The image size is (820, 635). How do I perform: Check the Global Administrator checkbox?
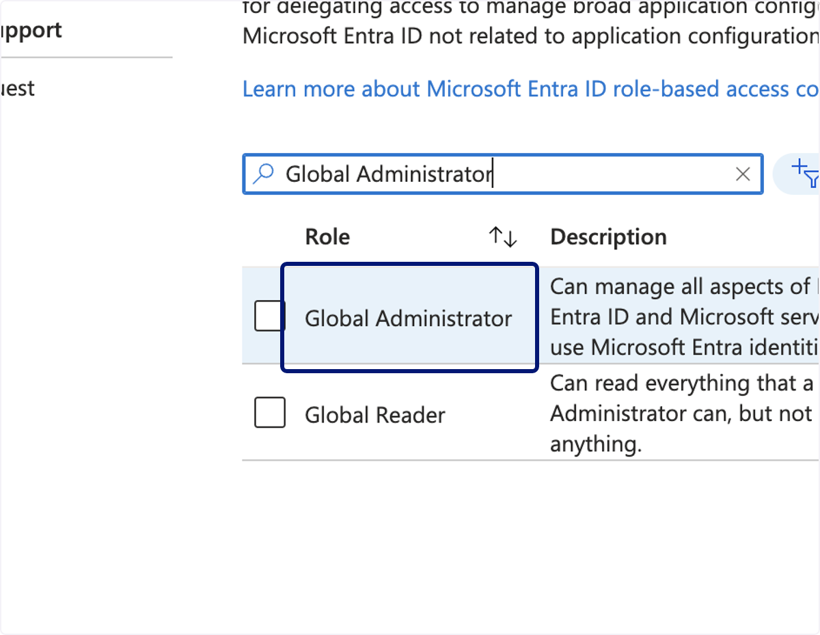click(270, 316)
